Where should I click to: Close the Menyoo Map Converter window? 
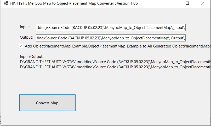click(203, 3)
